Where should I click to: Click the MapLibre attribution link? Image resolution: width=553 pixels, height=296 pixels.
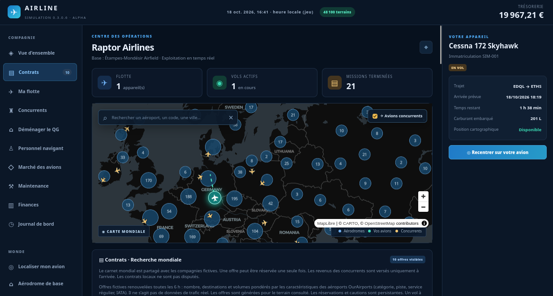point(326,223)
